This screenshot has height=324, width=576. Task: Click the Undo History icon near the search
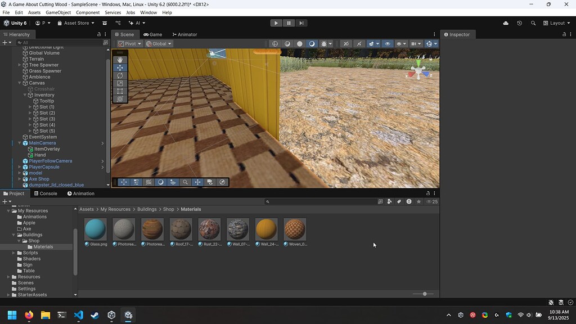click(520, 23)
